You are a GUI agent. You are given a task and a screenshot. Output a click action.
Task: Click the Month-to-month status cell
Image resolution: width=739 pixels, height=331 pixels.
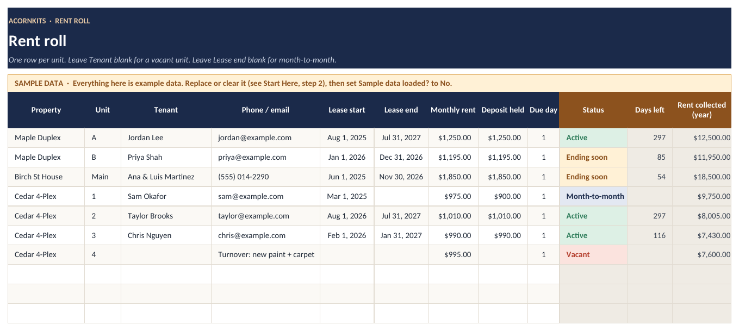tap(593, 196)
